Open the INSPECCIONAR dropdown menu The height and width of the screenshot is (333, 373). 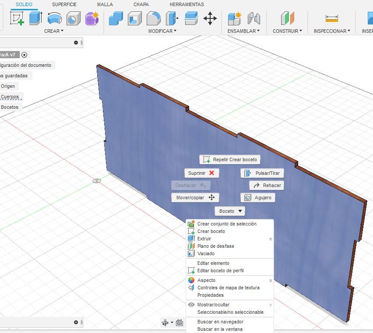(332, 31)
